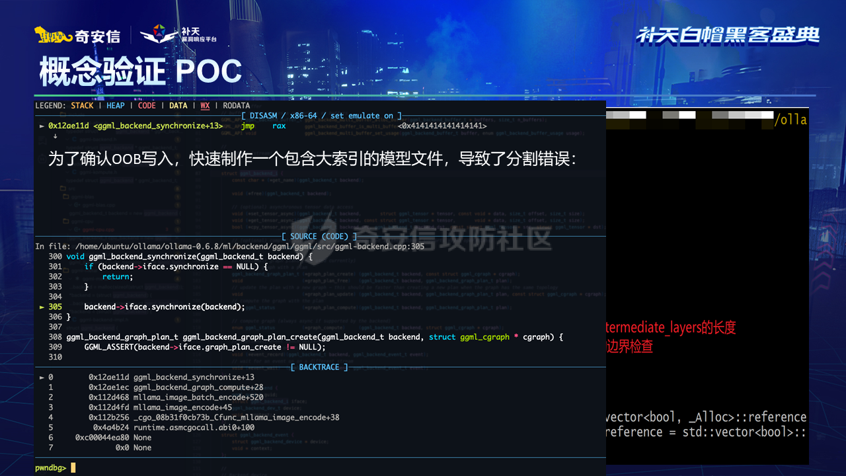Click the event title banner at top right
The width and height of the screenshot is (846, 476).
point(728,36)
